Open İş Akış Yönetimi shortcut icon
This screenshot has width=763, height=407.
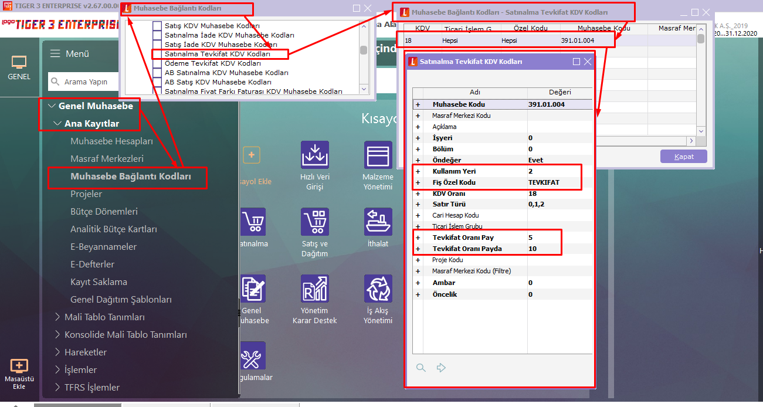(x=378, y=289)
